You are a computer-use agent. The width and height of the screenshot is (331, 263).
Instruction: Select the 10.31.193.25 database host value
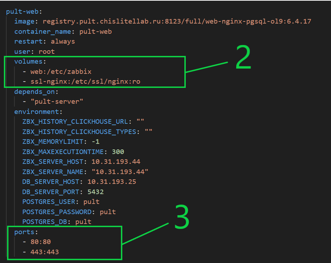click(112, 182)
